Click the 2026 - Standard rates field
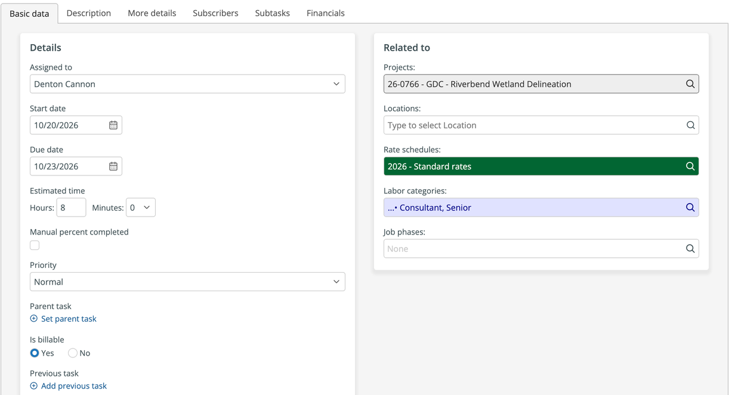 click(x=541, y=166)
